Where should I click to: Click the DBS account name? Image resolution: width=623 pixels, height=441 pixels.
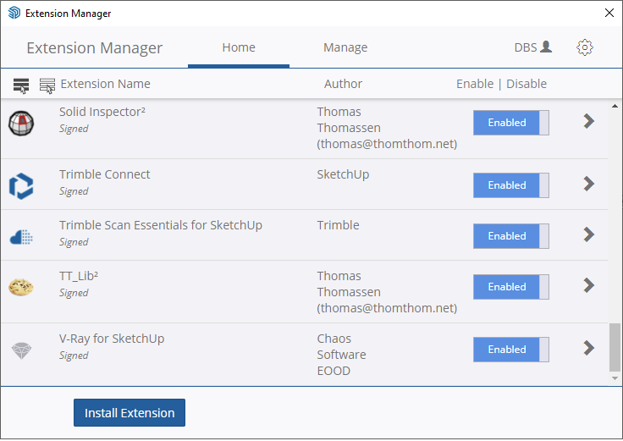(526, 47)
